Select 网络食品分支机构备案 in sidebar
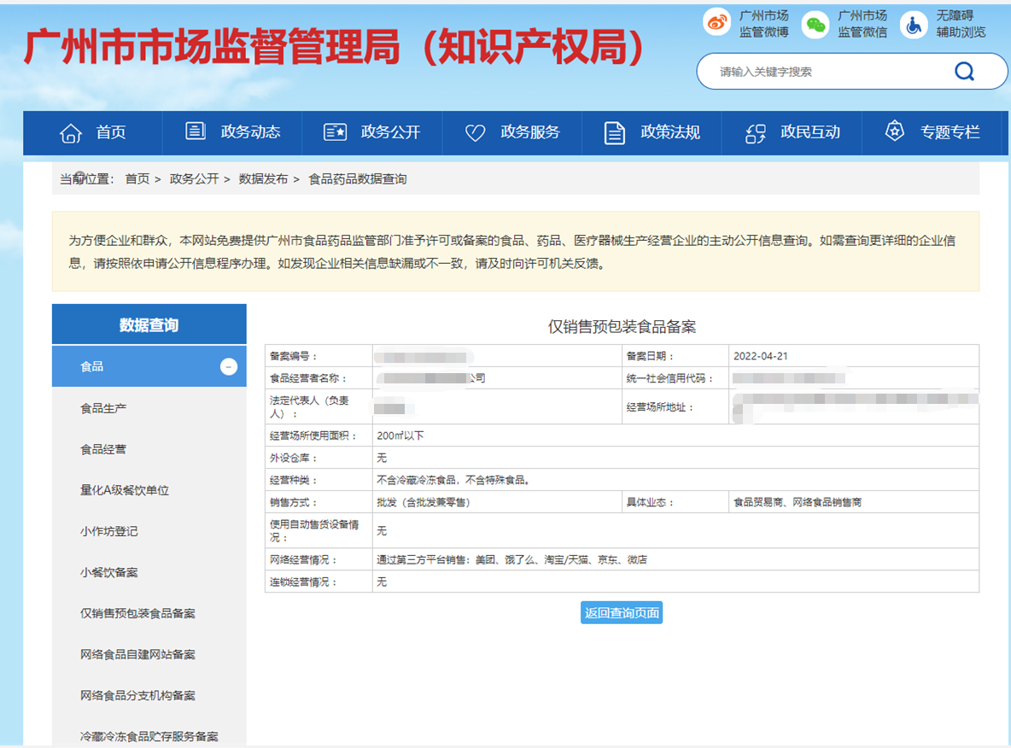The height and width of the screenshot is (748, 1011). click(137, 696)
